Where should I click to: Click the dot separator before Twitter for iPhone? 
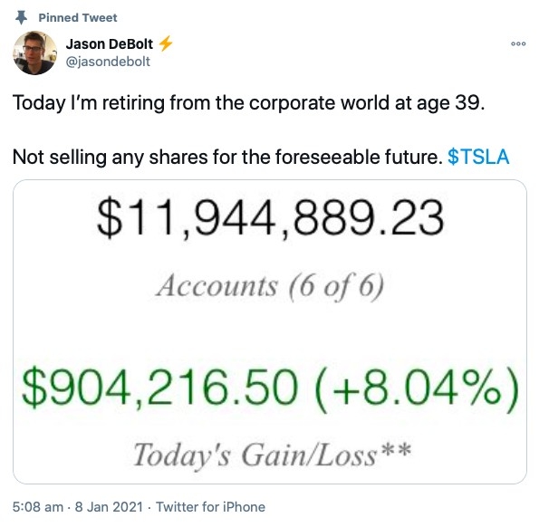pos(149,507)
